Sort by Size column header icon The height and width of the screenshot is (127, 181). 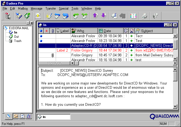point(126,31)
